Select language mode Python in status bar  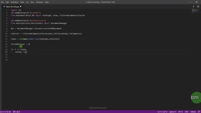coord(193,112)
